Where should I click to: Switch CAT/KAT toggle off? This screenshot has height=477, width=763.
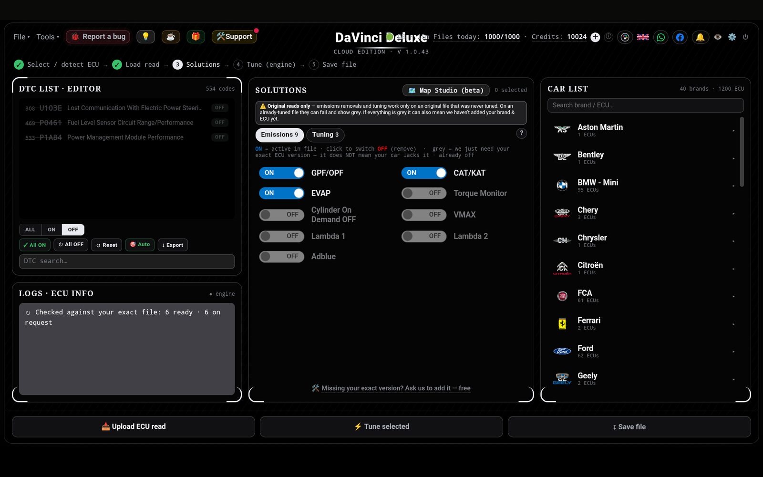pos(424,173)
